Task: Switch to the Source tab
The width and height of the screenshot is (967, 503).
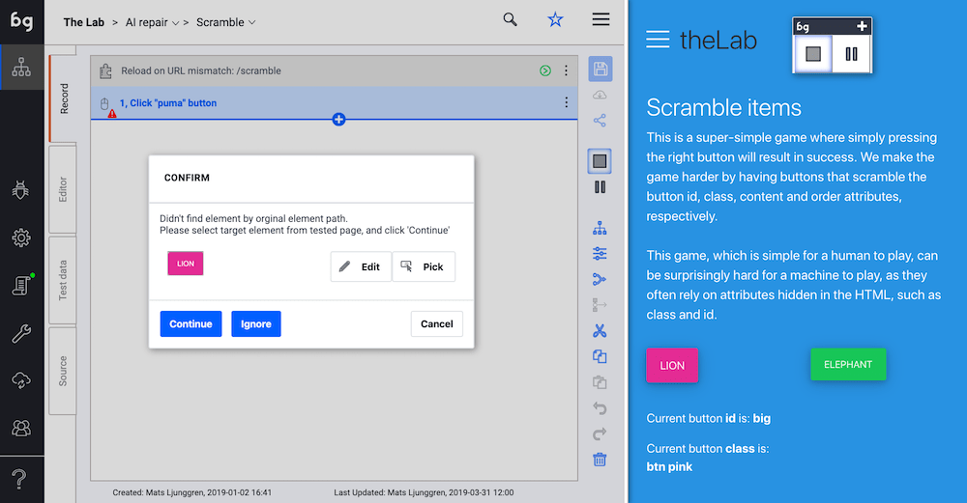Action: click(63, 371)
